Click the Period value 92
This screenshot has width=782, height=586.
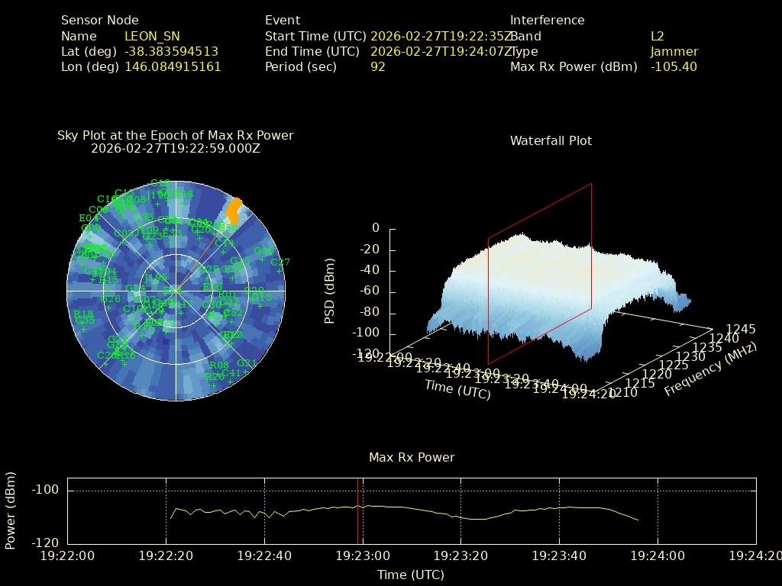coord(377,66)
